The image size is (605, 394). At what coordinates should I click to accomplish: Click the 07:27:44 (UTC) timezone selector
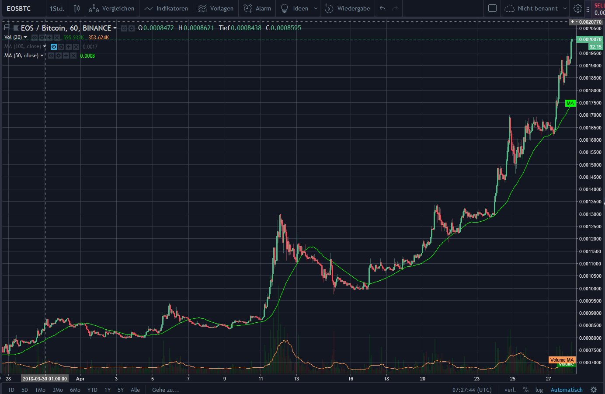click(x=472, y=390)
